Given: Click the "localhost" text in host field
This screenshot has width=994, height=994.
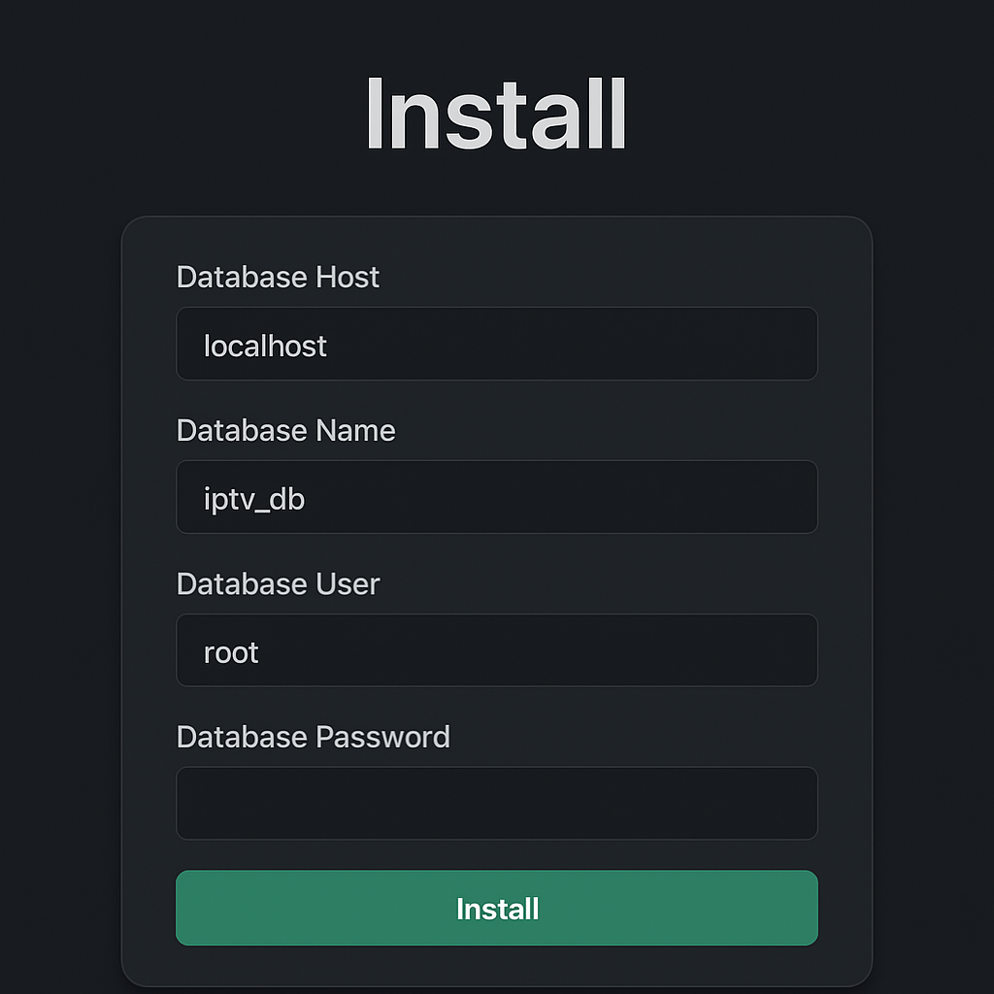Looking at the screenshot, I should point(265,347).
